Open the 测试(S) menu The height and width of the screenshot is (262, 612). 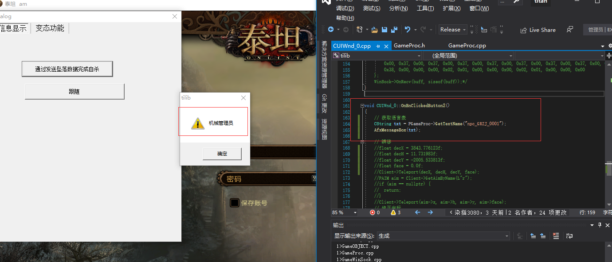click(372, 8)
